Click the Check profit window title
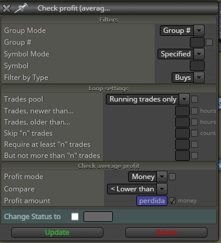 [73, 8]
